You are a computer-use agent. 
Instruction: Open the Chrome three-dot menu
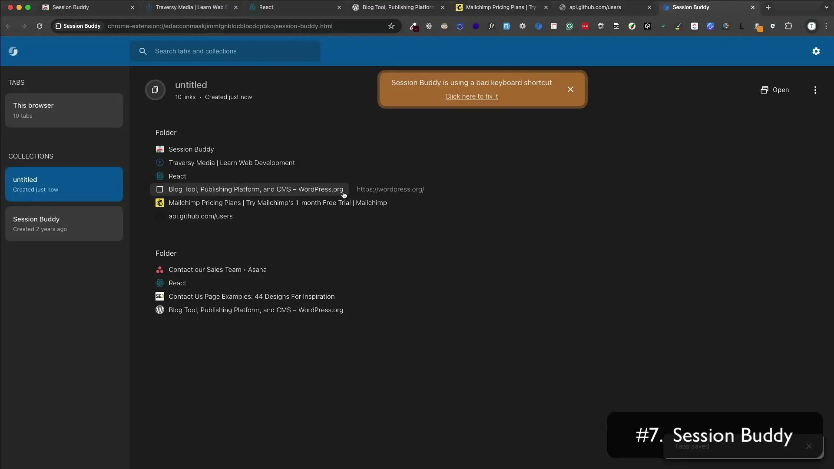826,26
